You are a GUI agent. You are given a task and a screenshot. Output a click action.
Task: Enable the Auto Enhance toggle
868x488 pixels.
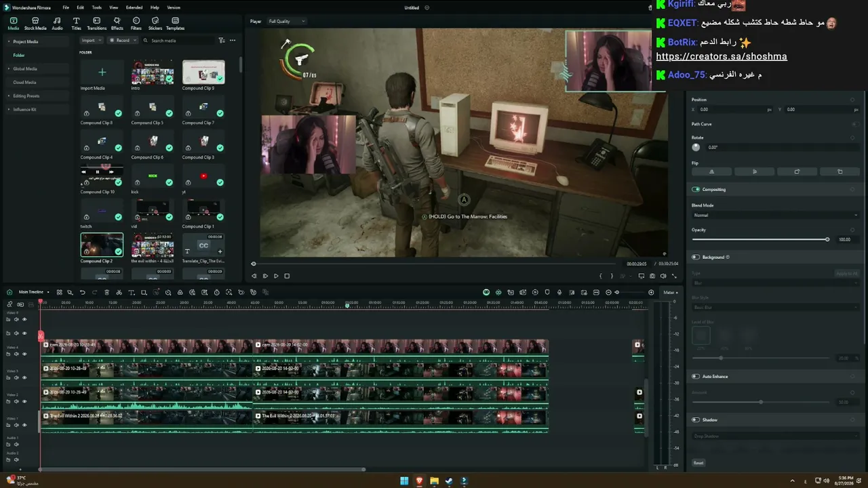pos(696,376)
